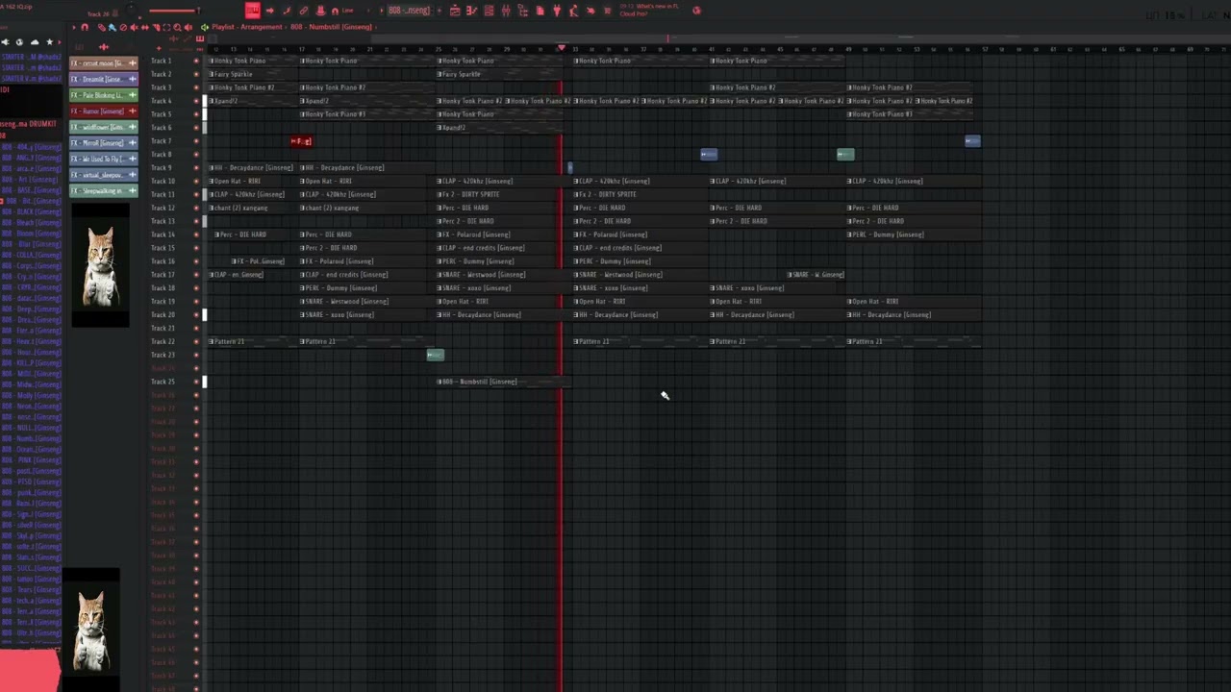The width and height of the screenshot is (1231, 692).
Task: Click the star favorites icon in browser header
Action: [50, 42]
